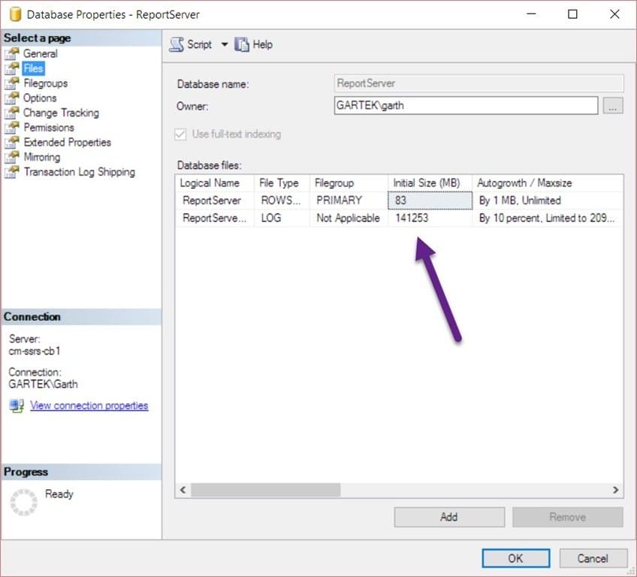Open the Extended Properties page icon
This screenshot has width=637, height=577.
tap(12, 142)
